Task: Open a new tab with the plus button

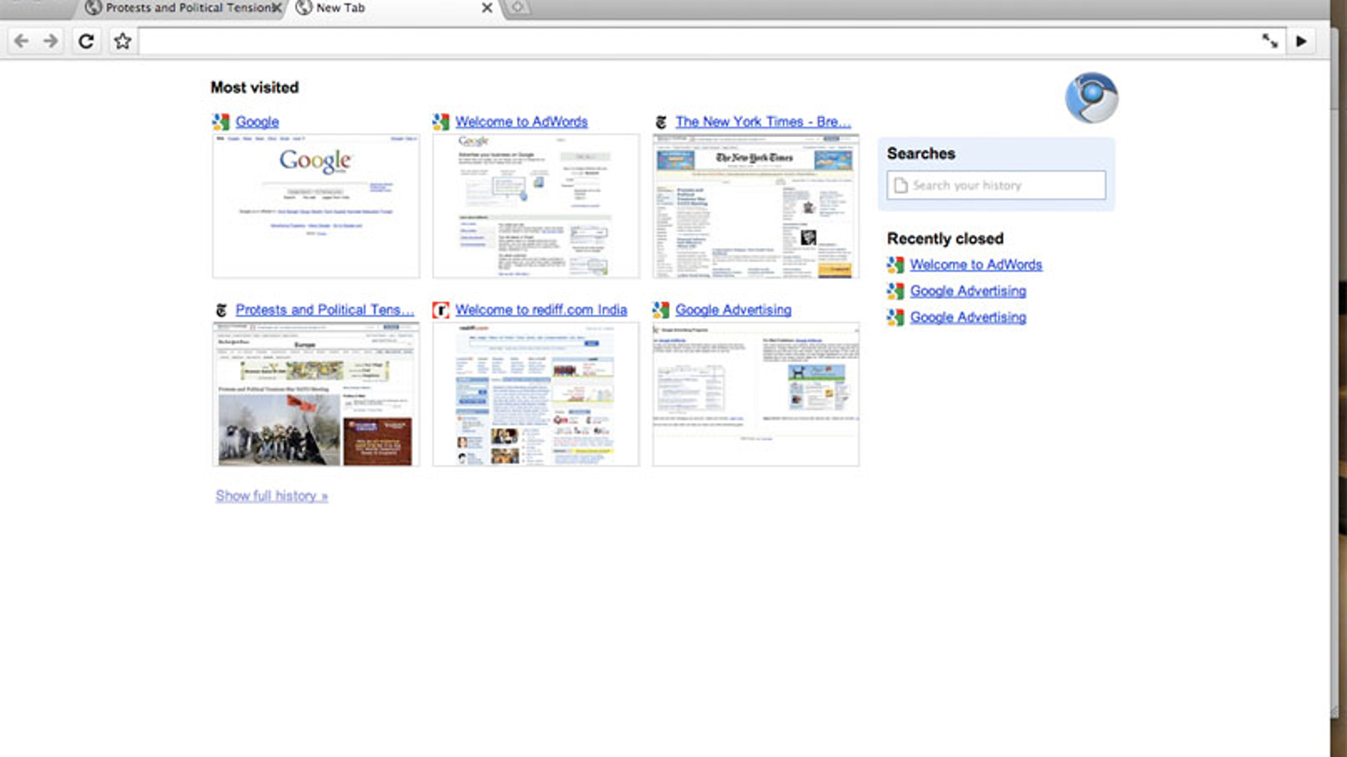Action: tap(517, 8)
